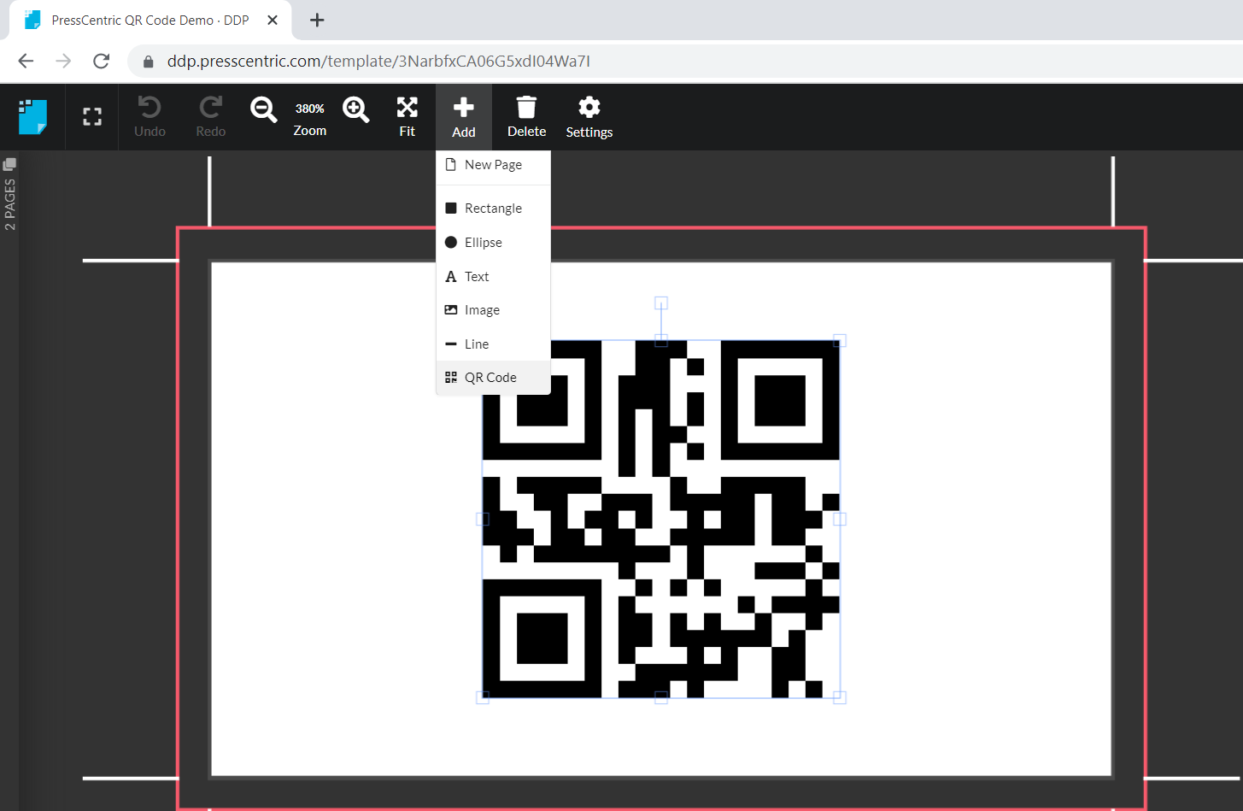The height and width of the screenshot is (811, 1243).
Task: Select the PressCentric QR Code Demo tab
Action: click(150, 20)
